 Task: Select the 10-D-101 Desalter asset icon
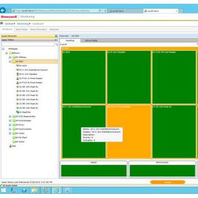[x=18, y=74]
